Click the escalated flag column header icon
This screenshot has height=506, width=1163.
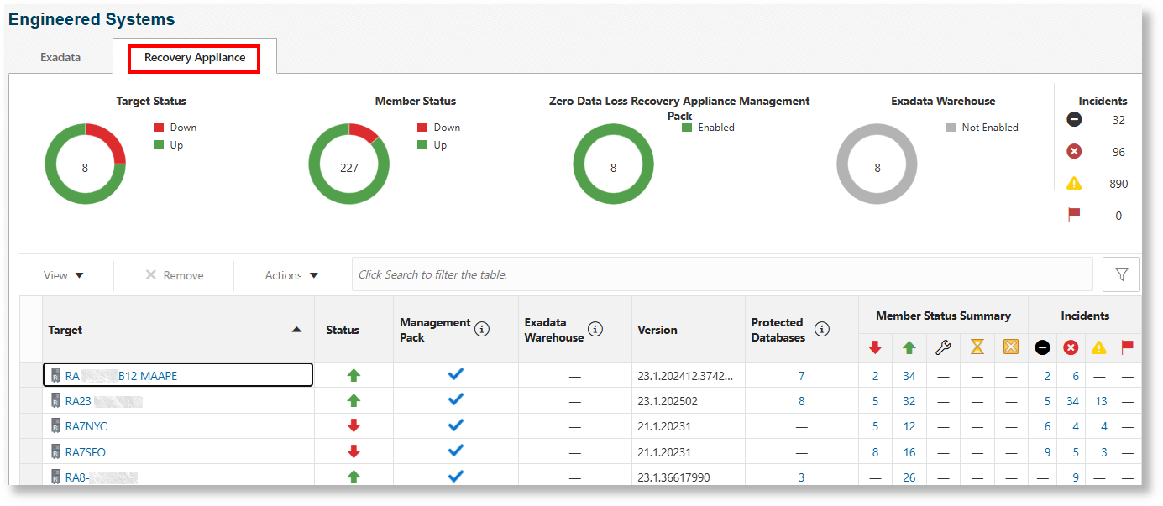(1127, 347)
